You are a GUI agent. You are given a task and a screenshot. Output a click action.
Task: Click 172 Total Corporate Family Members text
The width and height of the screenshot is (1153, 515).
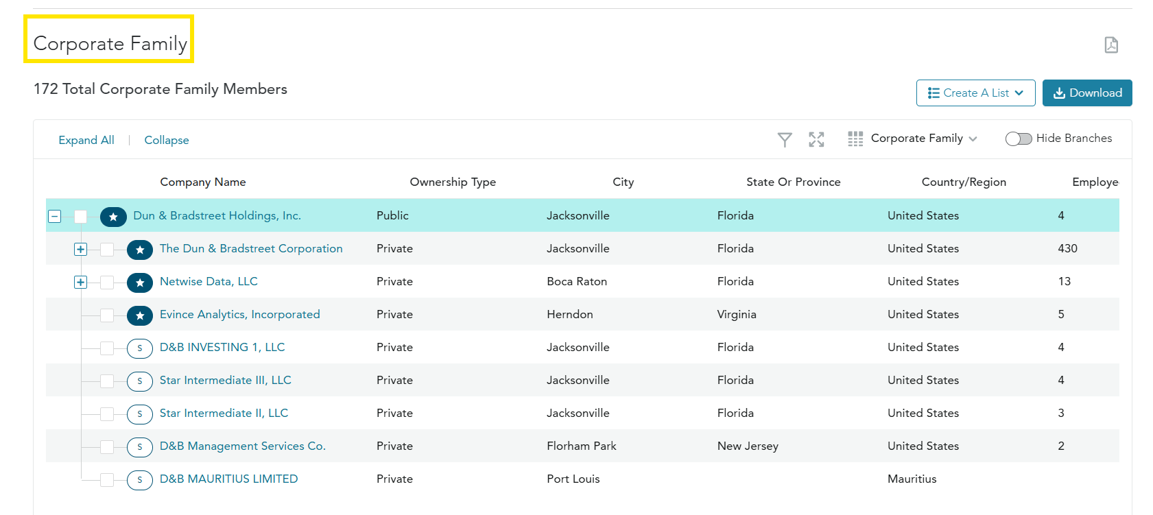pos(161,89)
